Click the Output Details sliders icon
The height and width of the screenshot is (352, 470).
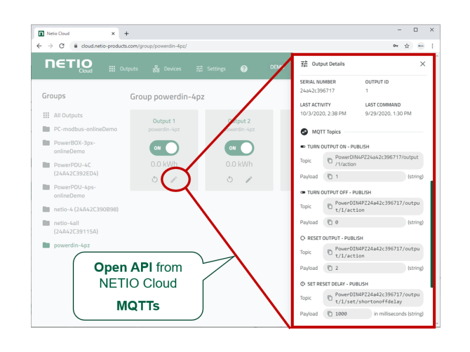(x=304, y=64)
